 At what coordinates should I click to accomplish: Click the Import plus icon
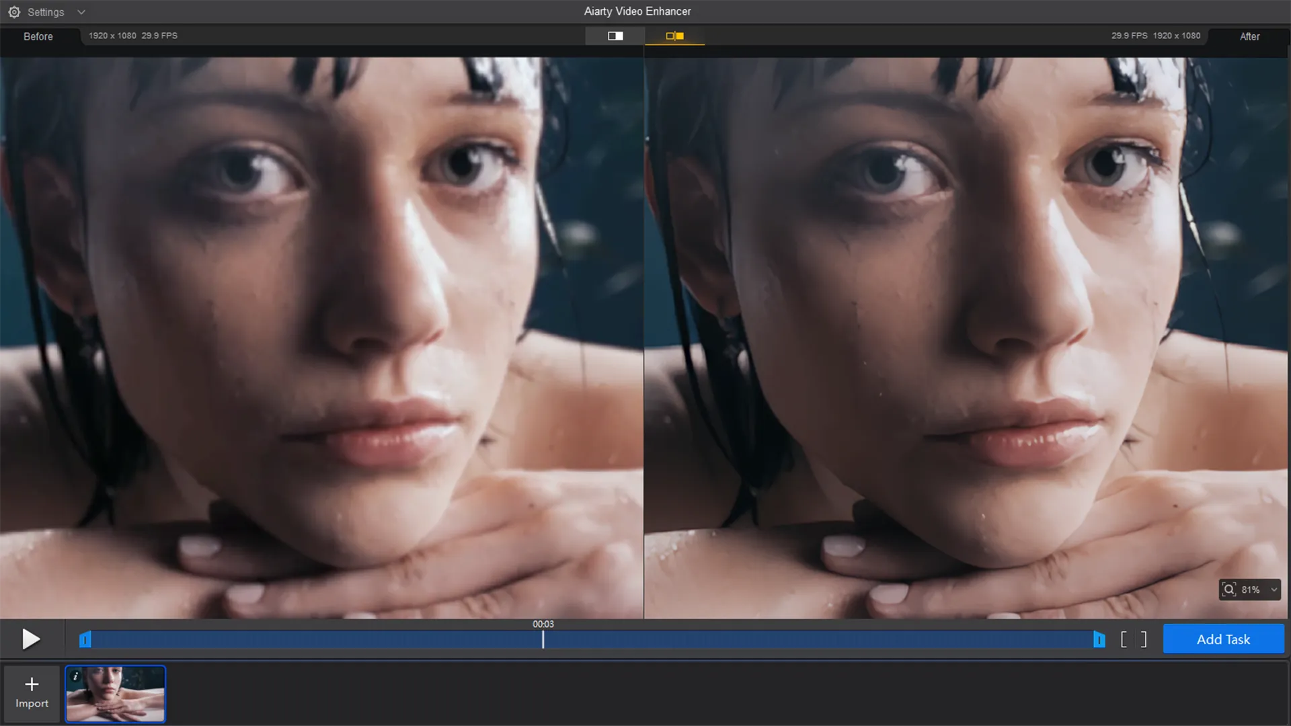tap(31, 683)
